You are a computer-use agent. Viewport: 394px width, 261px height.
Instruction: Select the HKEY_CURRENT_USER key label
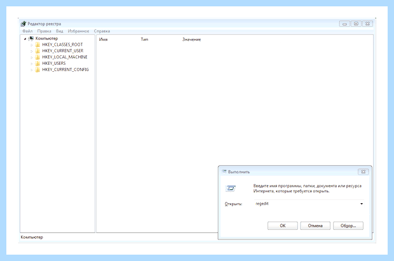(62, 51)
